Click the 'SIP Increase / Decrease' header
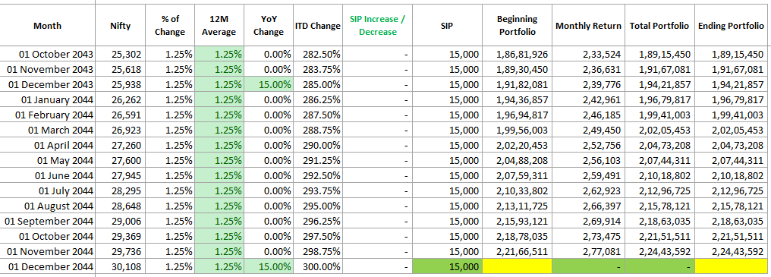 point(378,26)
